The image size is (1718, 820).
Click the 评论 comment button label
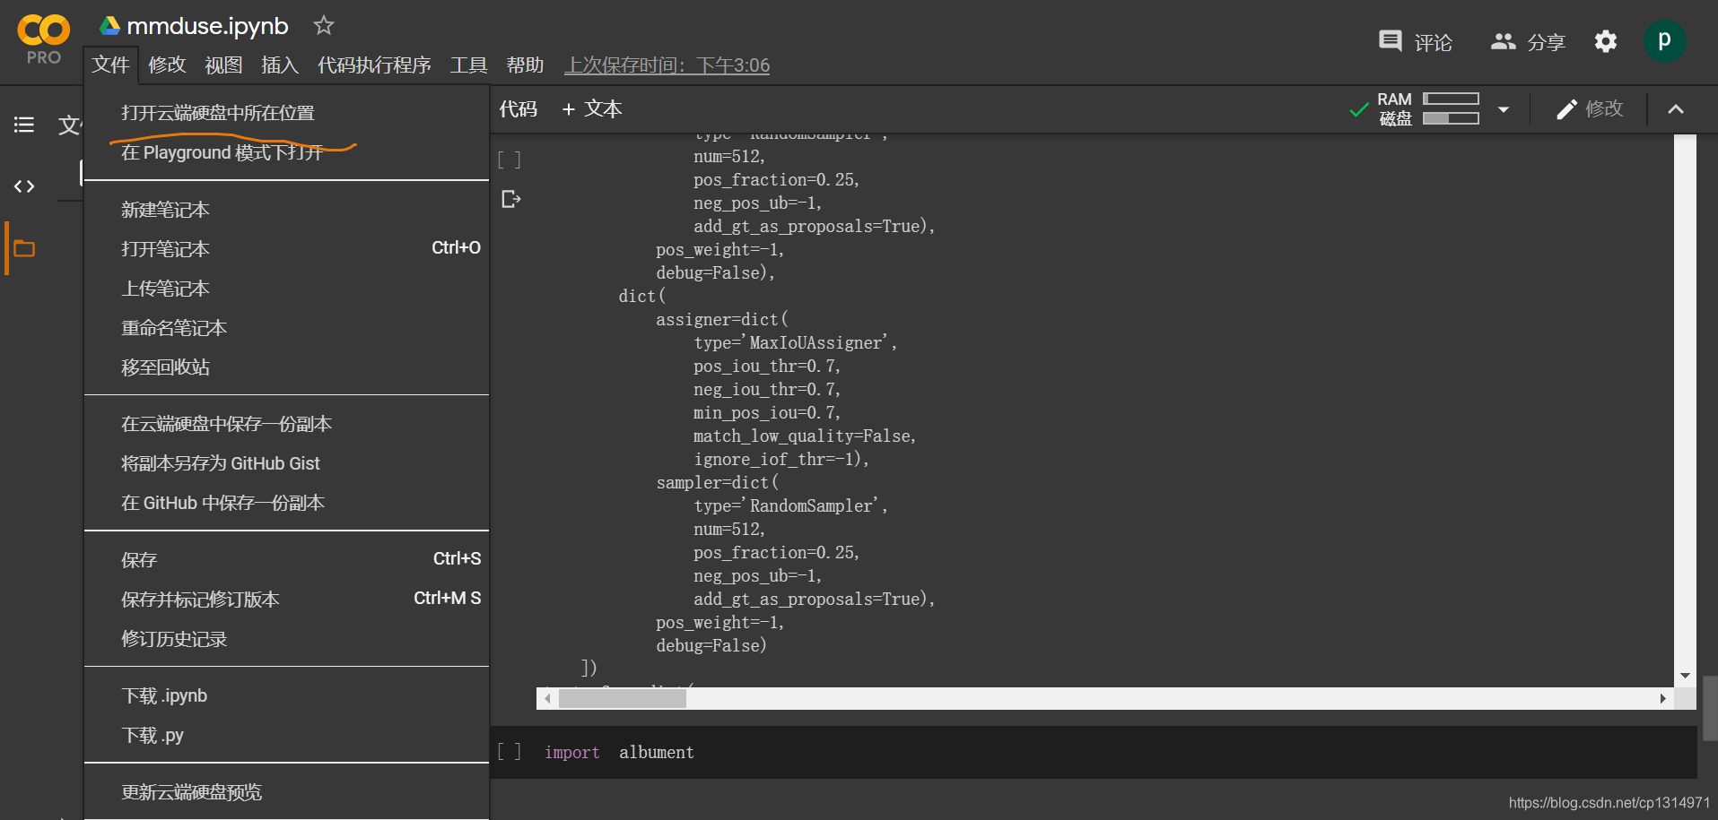click(x=1433, y=42)
